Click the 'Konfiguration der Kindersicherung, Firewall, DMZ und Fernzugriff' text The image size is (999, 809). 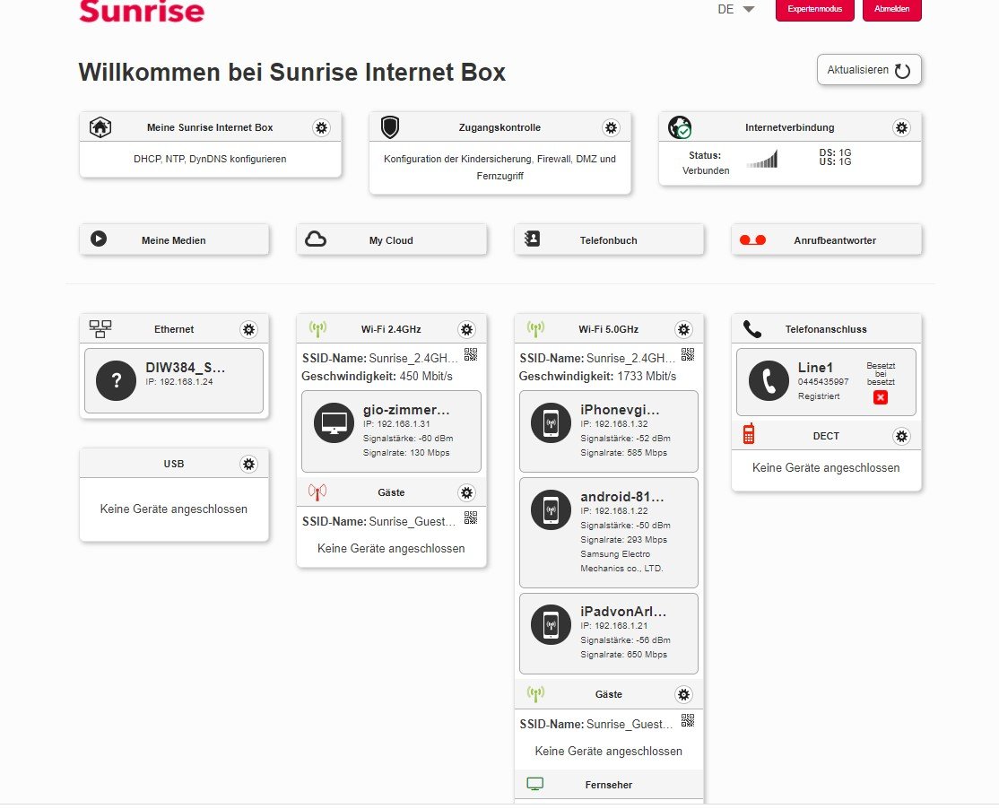pyautogui.click(x=499, y=167)
